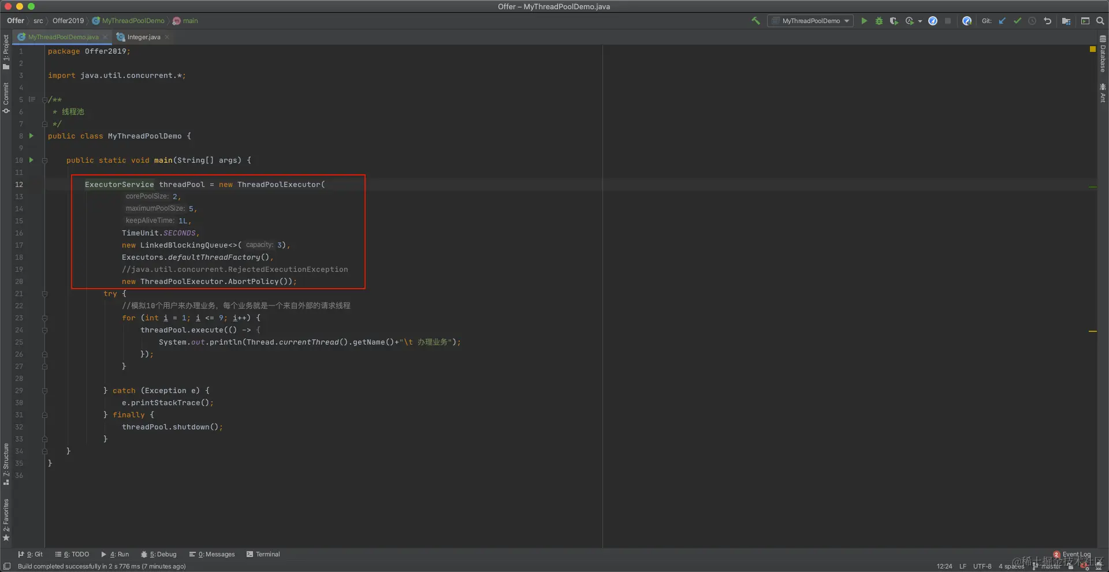Open the Favorites tool window sidebar tab

pyautogui.click(x=6, y=519)
